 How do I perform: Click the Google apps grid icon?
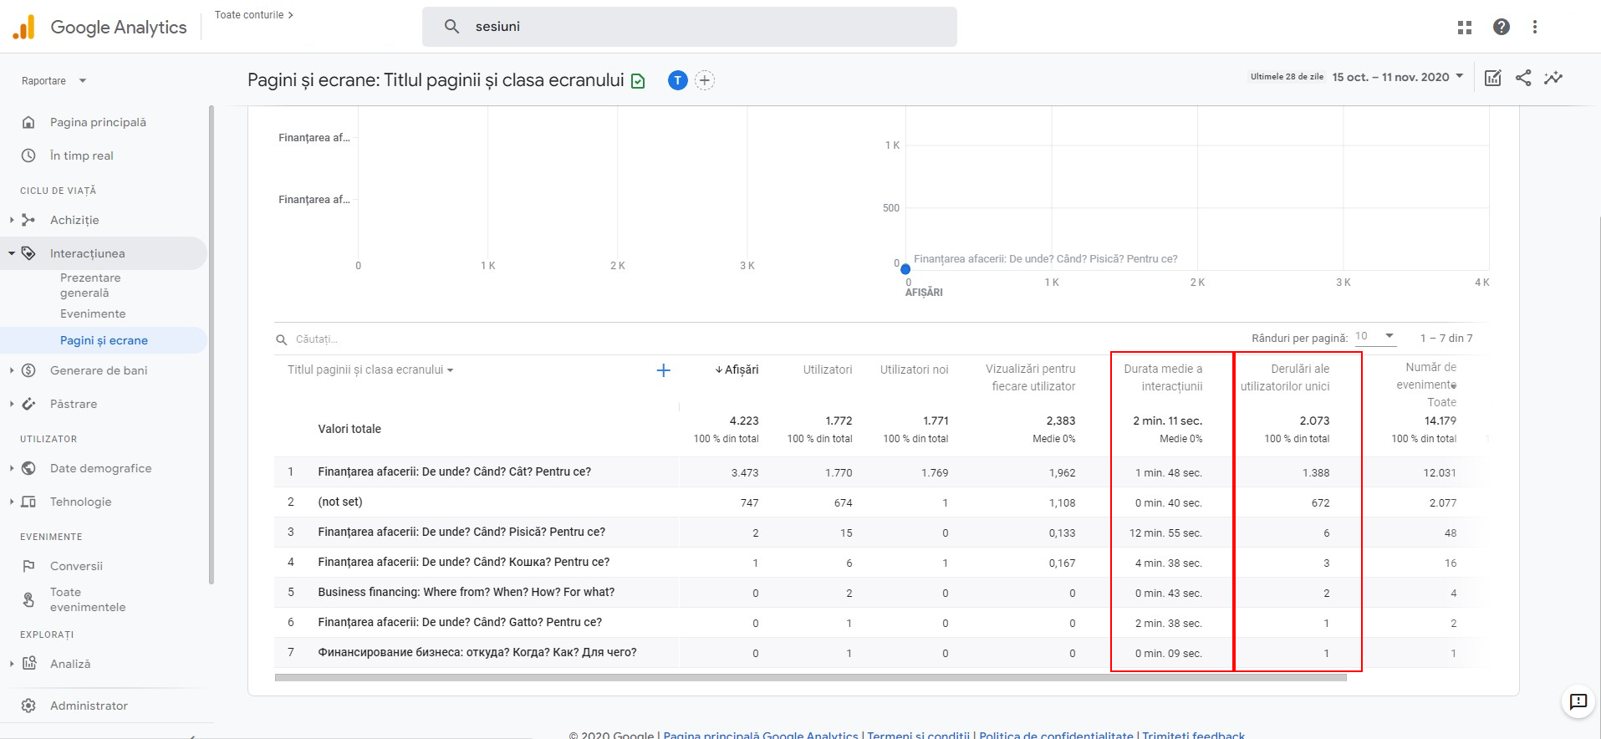(x=1465, y=28)
